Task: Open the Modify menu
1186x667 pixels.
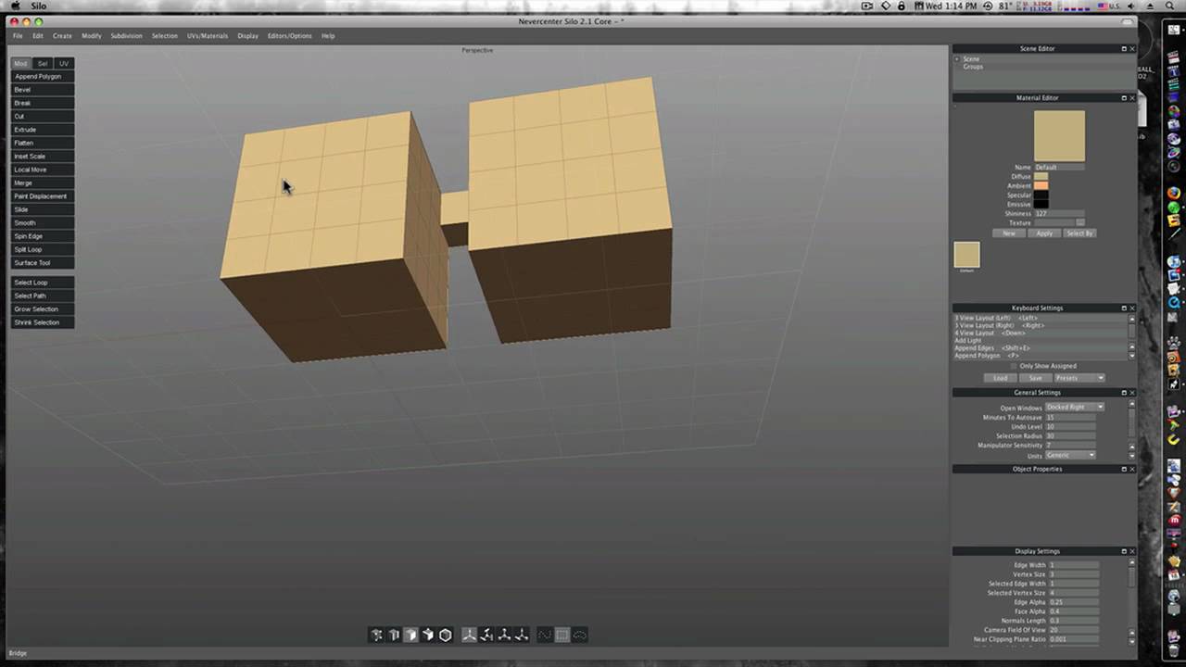Action: 91,36
